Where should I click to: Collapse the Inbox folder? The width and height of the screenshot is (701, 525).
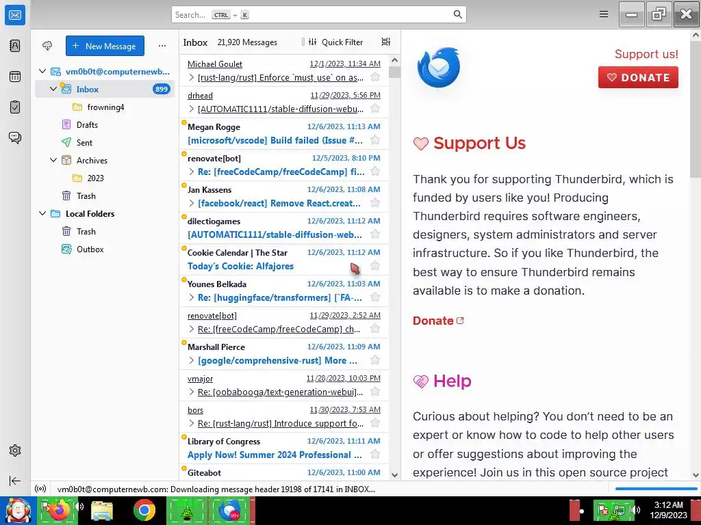click(x=53, y=89)
